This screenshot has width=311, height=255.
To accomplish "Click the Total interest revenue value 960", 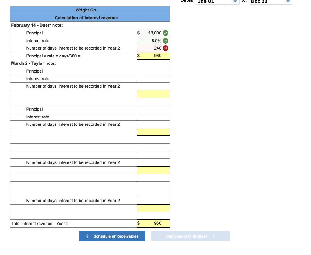I will click(x=153, y=224).
